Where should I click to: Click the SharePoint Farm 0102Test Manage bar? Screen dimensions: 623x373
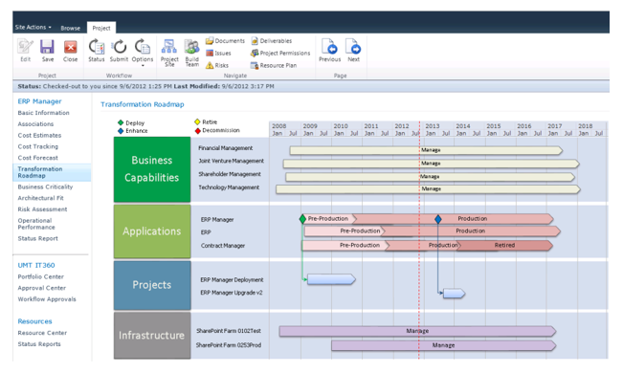(x=417, y=331)
